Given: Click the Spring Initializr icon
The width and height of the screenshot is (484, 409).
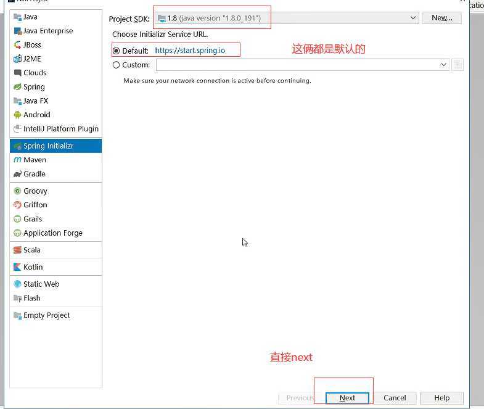Looking at the screenshot, I should tap(17, 146).
